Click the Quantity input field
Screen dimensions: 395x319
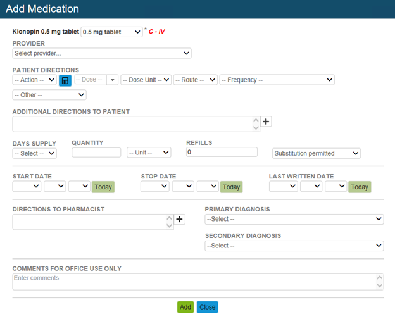[x=96, y=153]
